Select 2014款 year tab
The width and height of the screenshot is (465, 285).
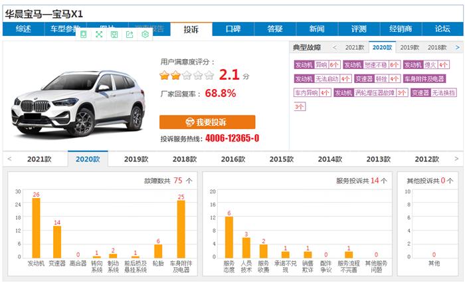pyautogui.click(x=330, y=159)
